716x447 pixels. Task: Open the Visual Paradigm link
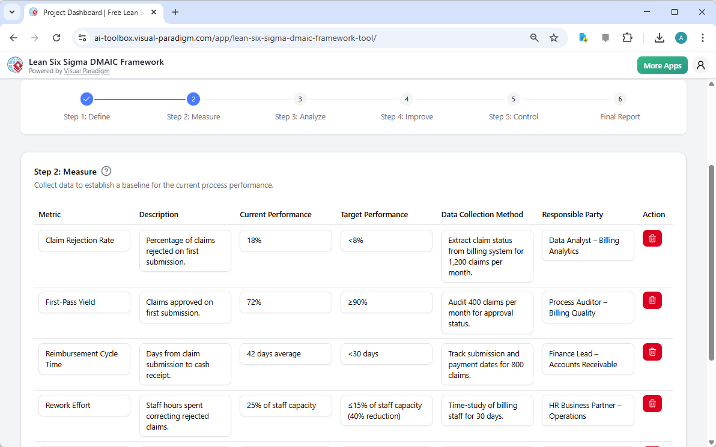pyautogui.click(x=86, y=71)
